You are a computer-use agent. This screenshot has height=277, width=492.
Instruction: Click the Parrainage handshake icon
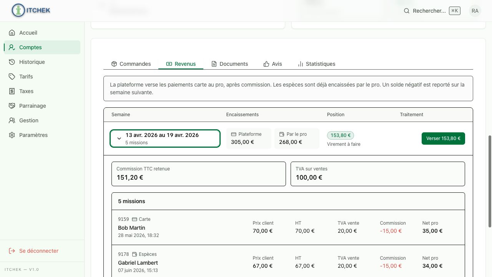(x=12, y=106)
